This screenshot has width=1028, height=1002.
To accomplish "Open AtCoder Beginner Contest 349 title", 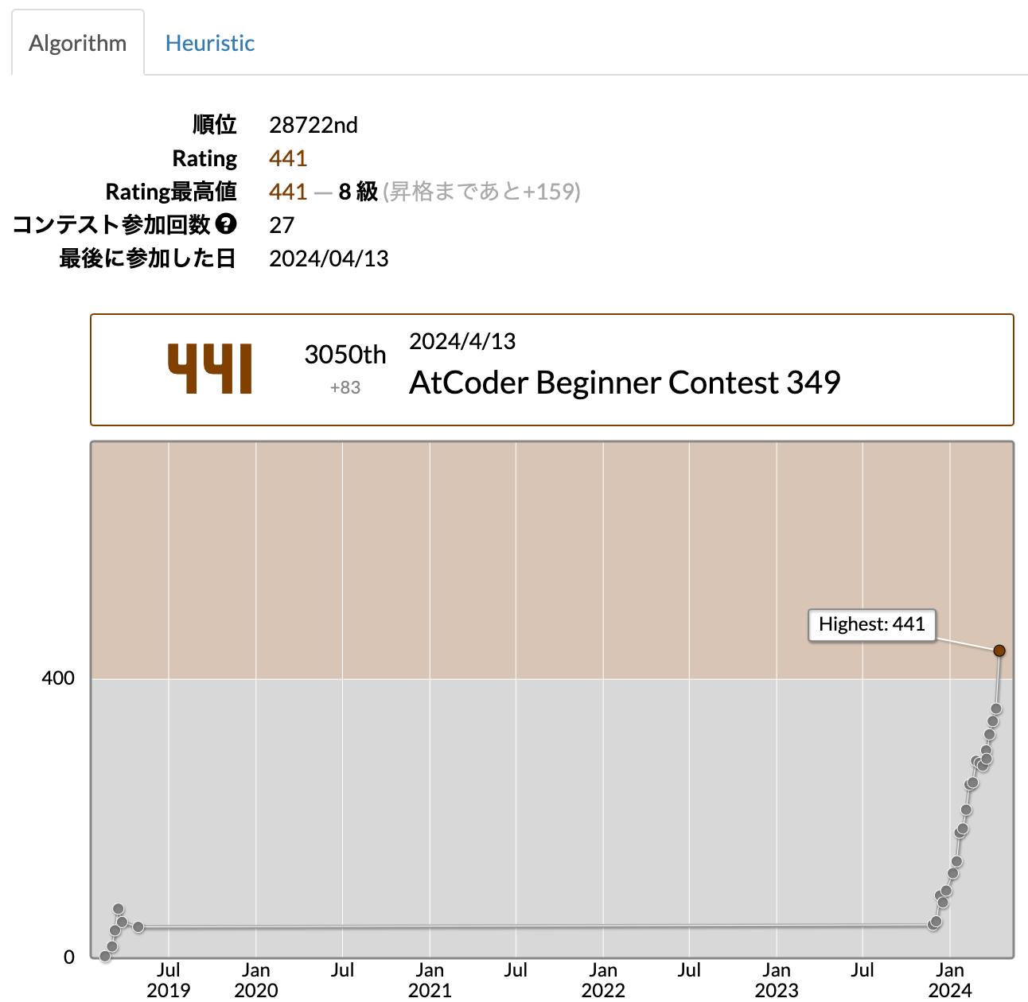I will click(625, 383).
